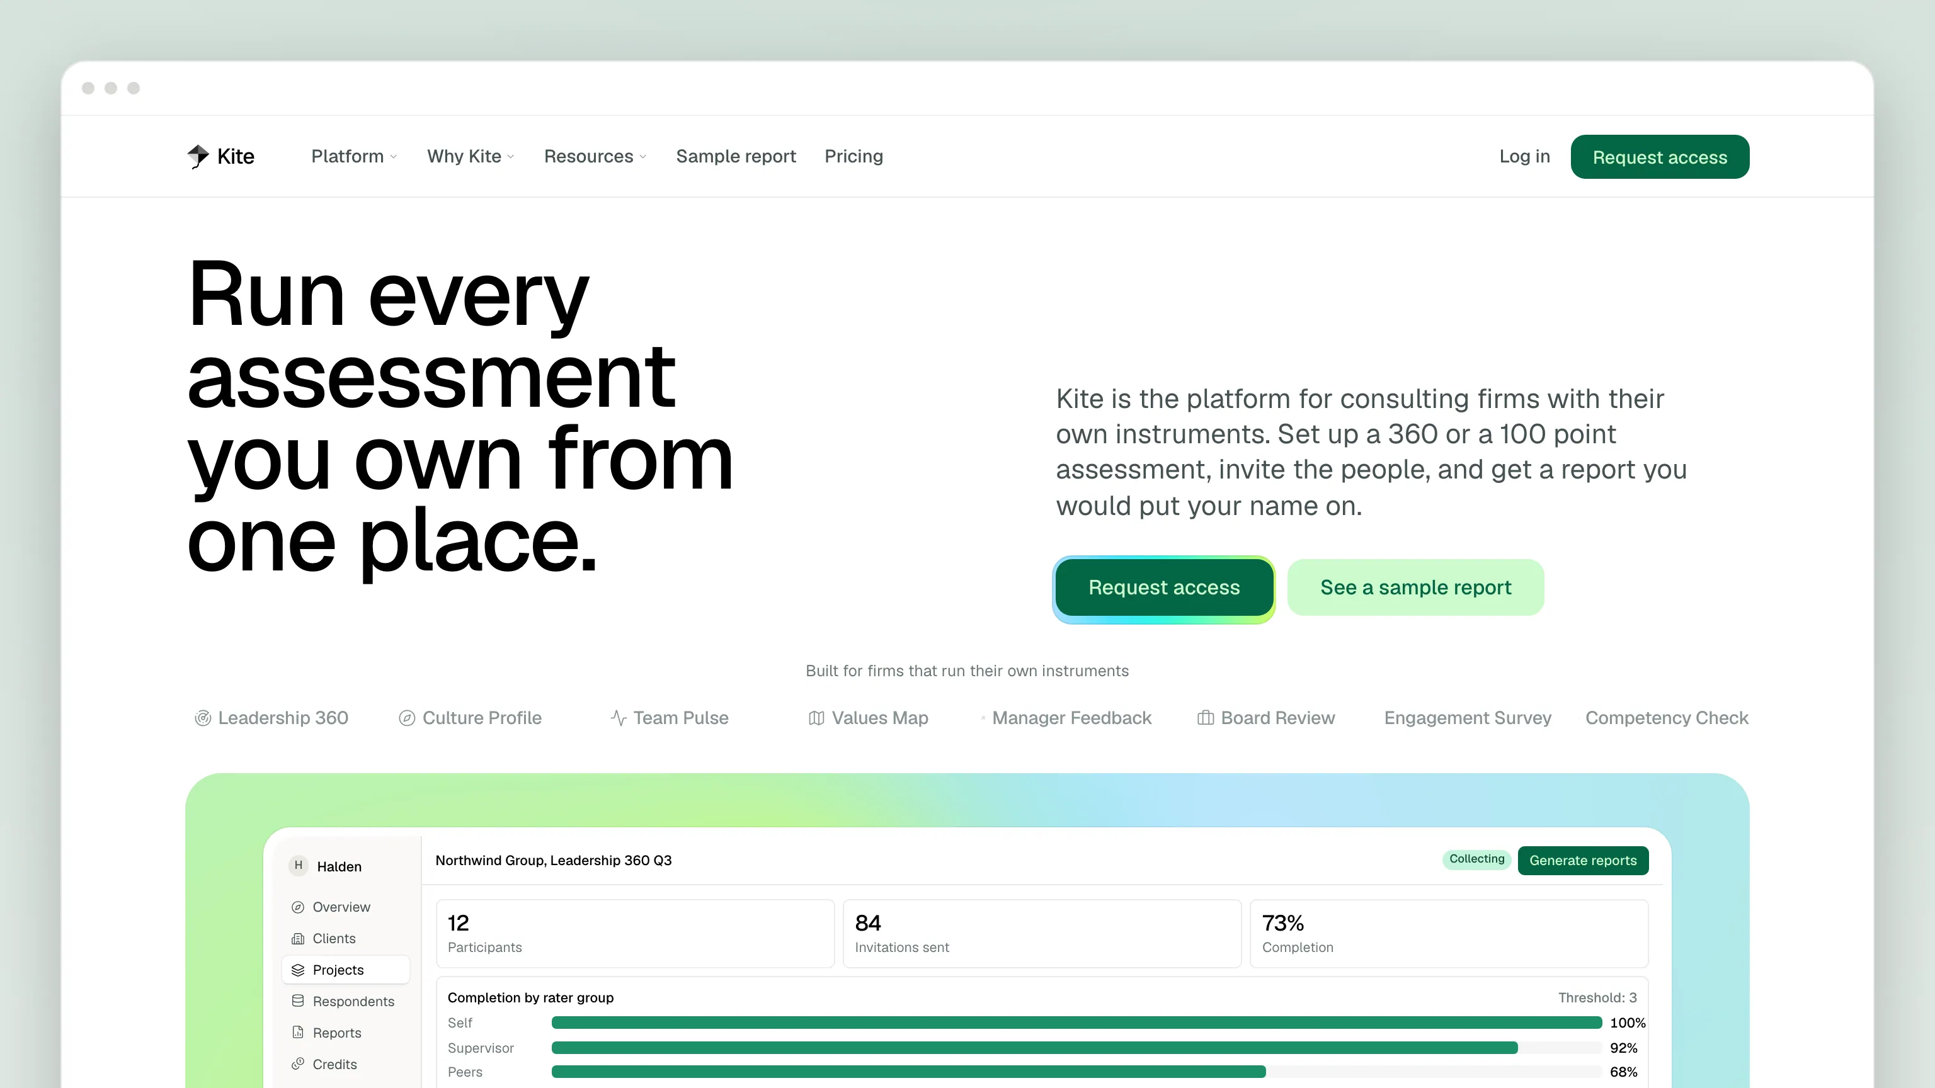Click the Leadership 360 label

(283, 718)
